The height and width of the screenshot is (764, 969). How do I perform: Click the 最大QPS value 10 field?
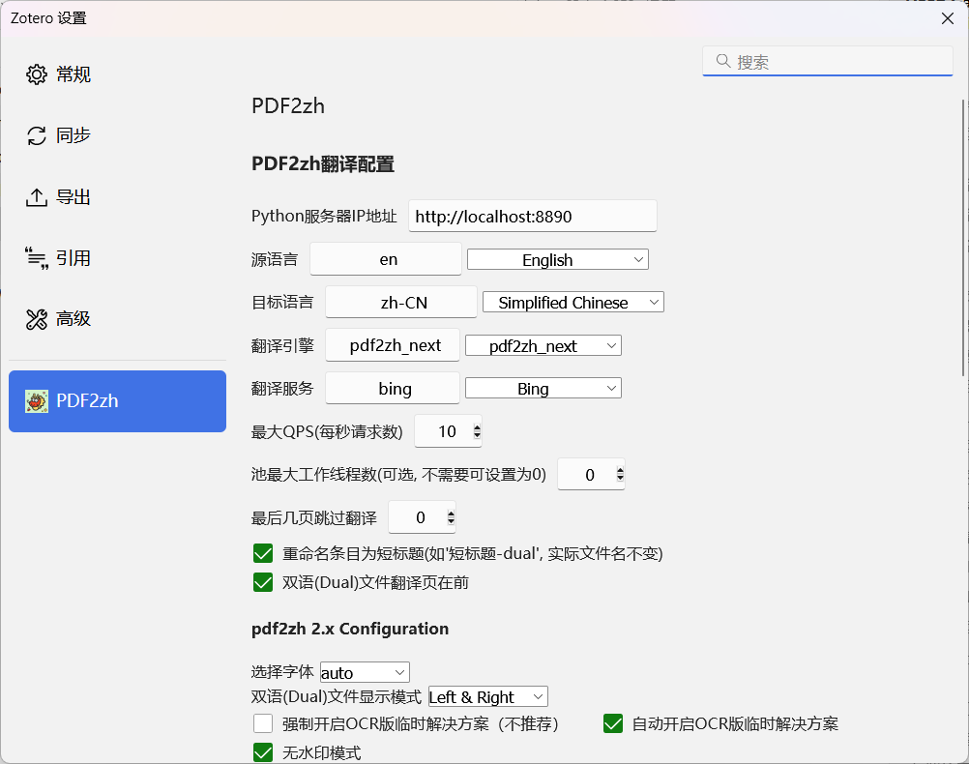448,430
